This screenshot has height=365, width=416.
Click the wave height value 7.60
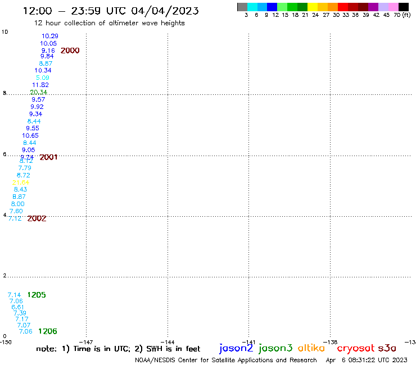[16, 211]
